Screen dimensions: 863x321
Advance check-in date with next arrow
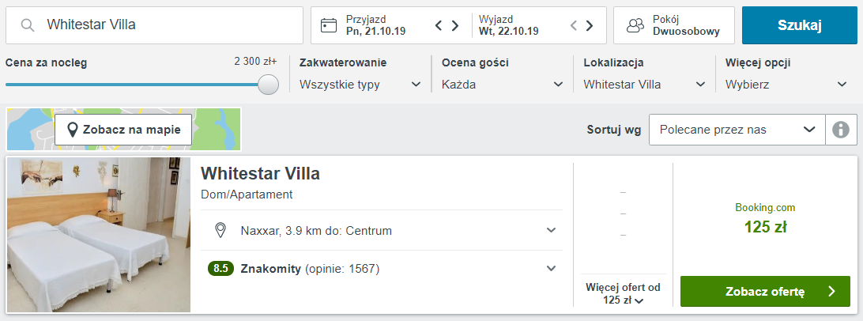[455, 25]
